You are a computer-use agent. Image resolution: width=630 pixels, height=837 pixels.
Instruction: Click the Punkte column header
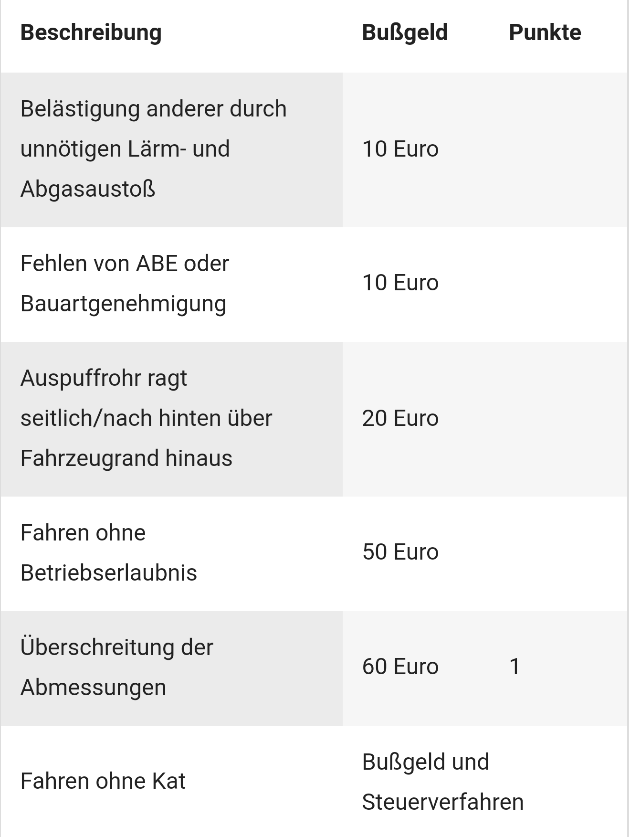[x=545, y=33]
